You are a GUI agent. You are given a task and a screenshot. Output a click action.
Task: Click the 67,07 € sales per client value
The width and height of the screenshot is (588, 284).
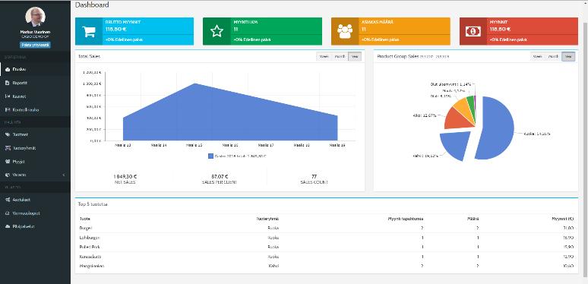point(220,176)
